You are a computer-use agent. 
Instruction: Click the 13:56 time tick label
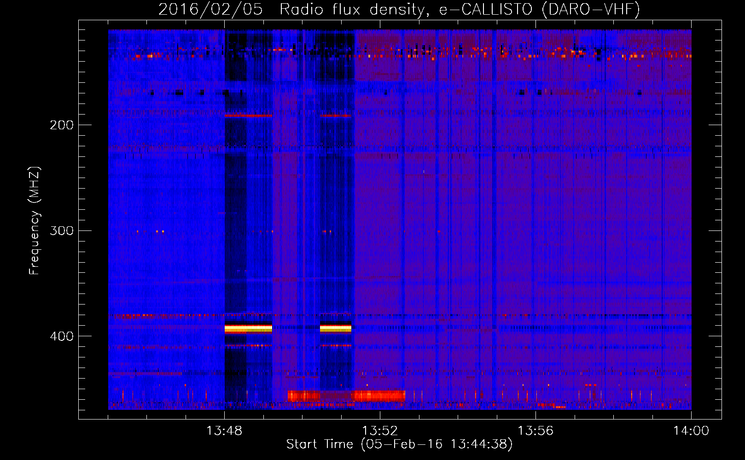point(535,431)
